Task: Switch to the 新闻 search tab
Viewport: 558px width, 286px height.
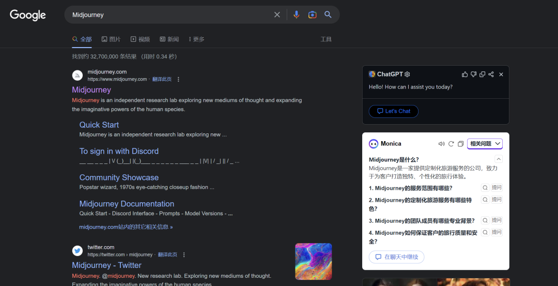Action: pos(169,39)
